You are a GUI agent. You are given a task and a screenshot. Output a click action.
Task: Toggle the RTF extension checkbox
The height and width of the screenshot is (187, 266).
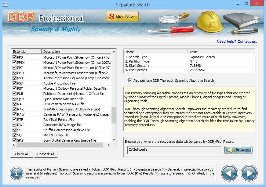(x=14, y=119)
